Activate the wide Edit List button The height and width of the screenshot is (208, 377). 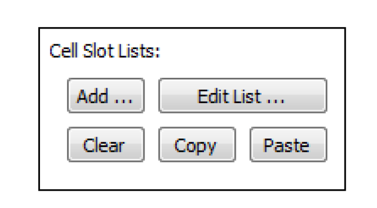pyautogui.click(x=243, y=96)
